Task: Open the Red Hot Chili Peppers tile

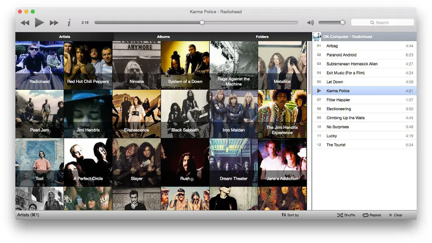Action: click(x=88, y=65)
